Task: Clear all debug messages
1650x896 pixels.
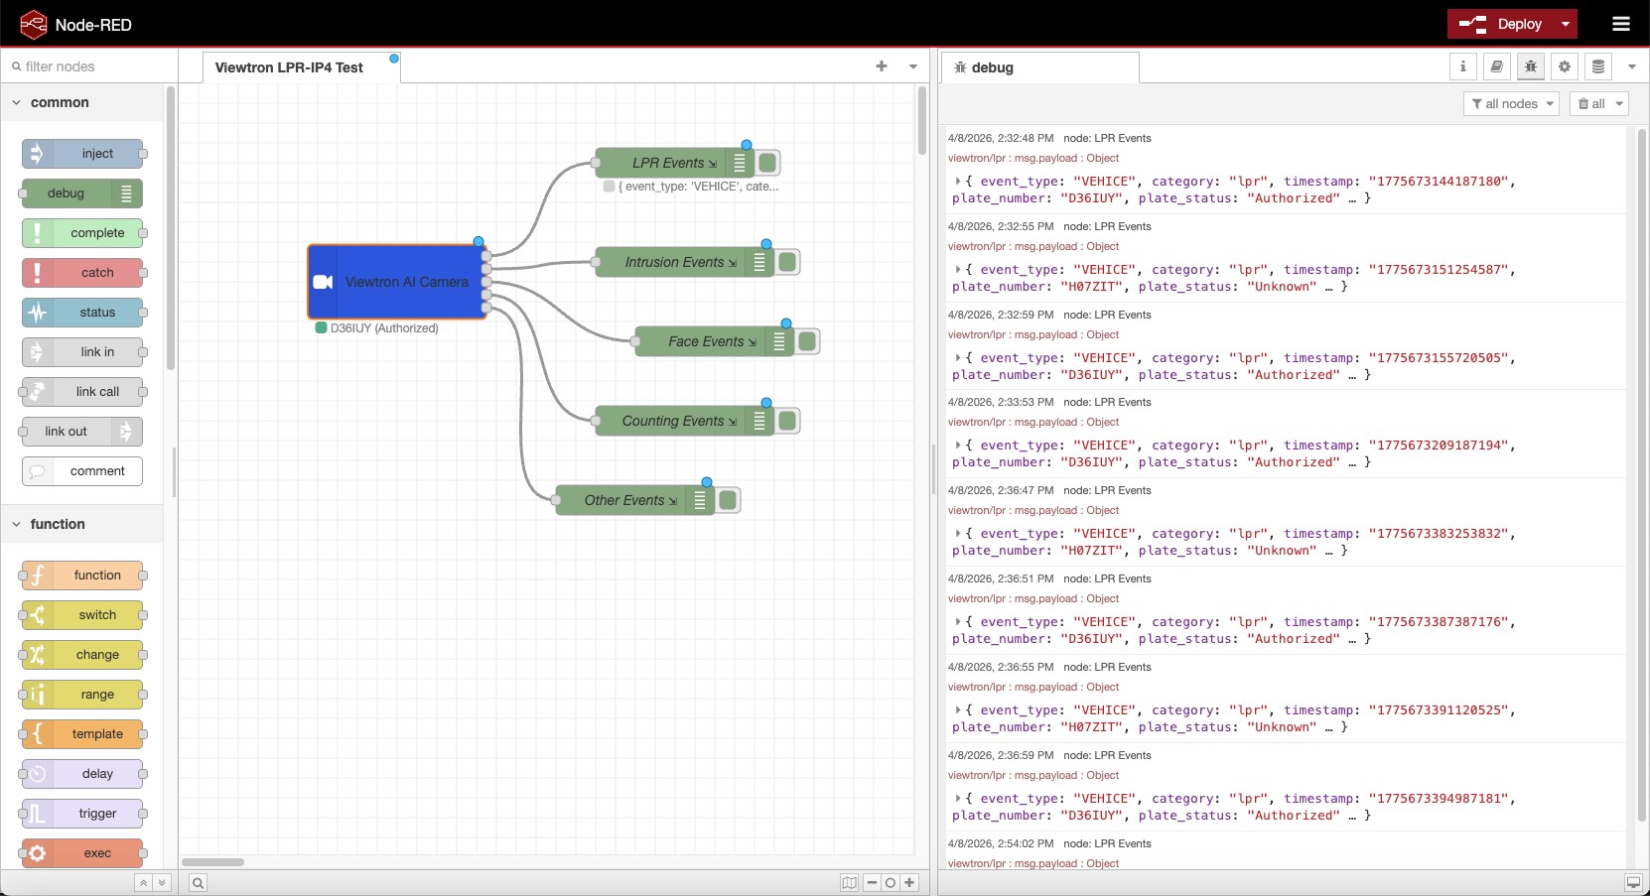Action: (1593, 103)
